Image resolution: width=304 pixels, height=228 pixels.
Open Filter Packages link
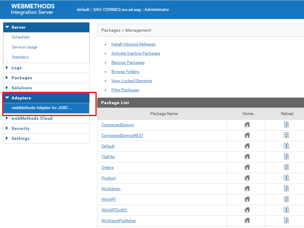(125, 90)
